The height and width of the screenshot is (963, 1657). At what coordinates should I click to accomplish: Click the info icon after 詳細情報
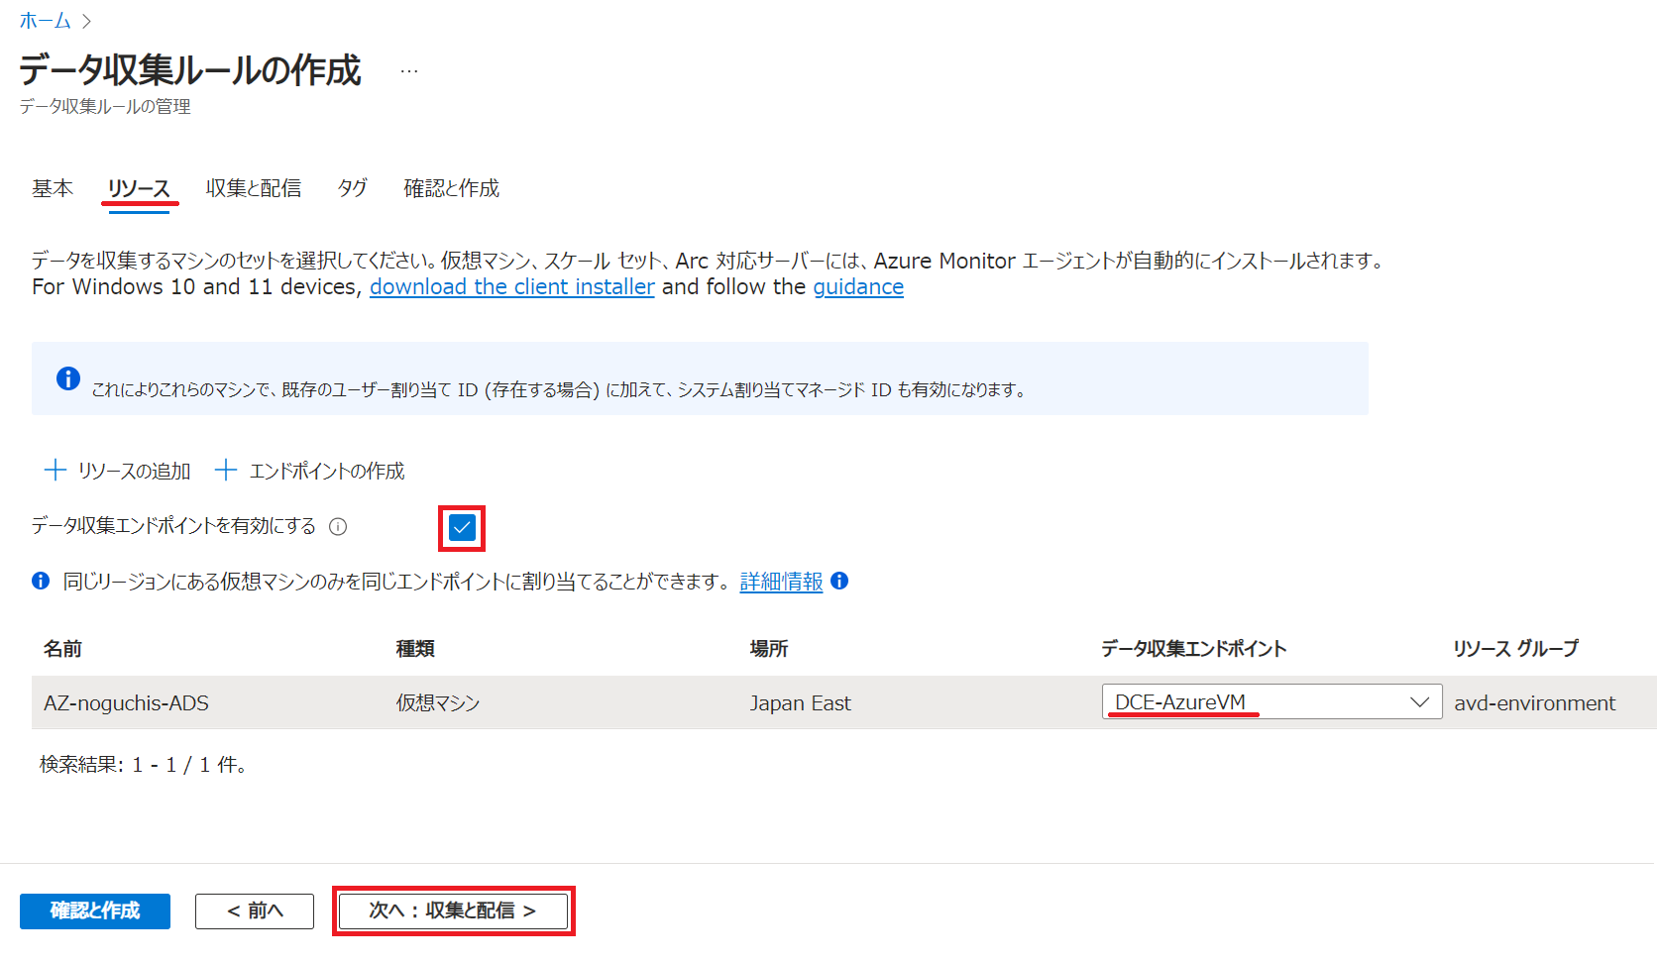[839, 581]
